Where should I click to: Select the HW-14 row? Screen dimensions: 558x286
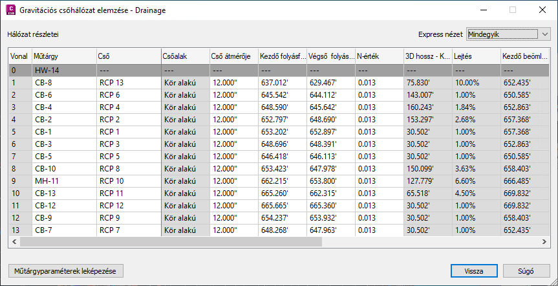(x=65, y=70)
